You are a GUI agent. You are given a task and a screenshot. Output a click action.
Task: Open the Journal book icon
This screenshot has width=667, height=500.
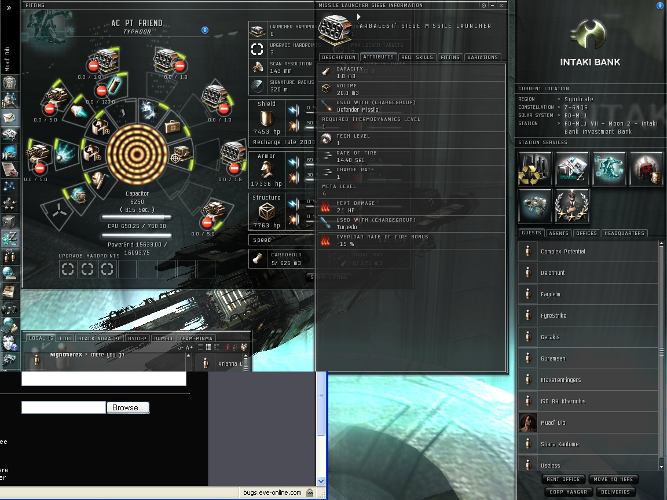coord(9,291)
